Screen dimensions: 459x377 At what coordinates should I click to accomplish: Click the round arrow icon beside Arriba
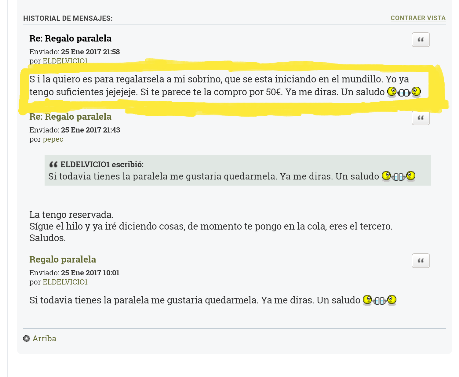tap(27, 339)
